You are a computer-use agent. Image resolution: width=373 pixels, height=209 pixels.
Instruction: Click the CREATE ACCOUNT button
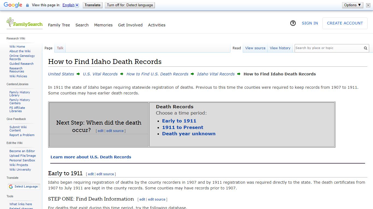tap(345, 23)
